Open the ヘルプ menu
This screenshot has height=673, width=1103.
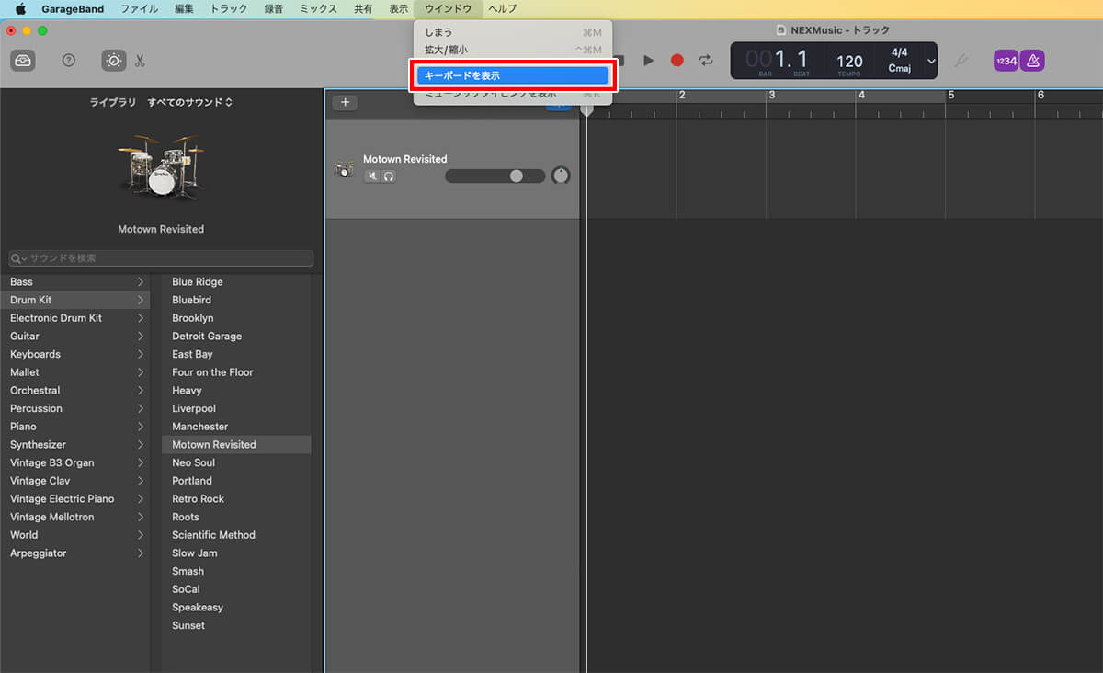(x=503, y=8)
